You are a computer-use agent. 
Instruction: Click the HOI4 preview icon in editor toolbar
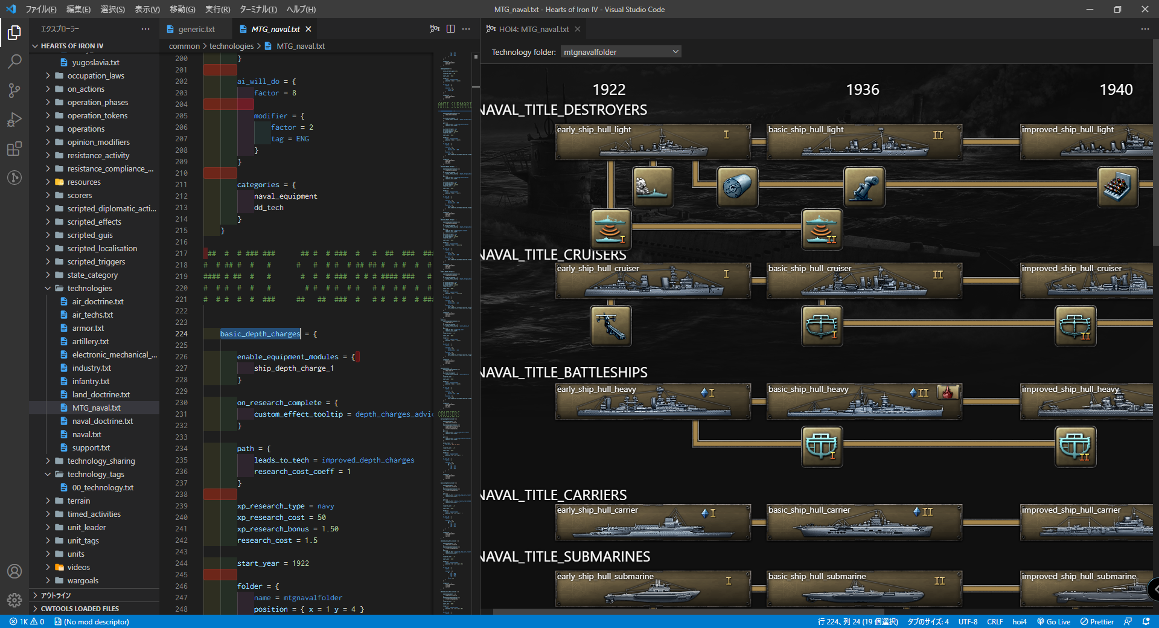click(x=435, y=29)
